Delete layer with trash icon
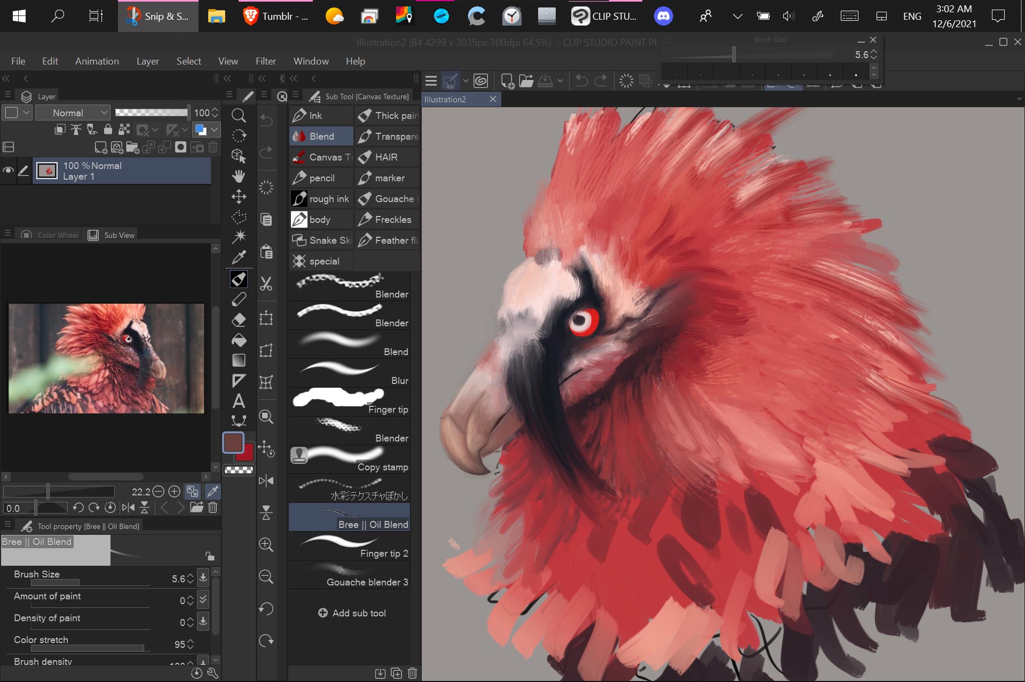This screenshot has width=1025, height=682. 212,147
